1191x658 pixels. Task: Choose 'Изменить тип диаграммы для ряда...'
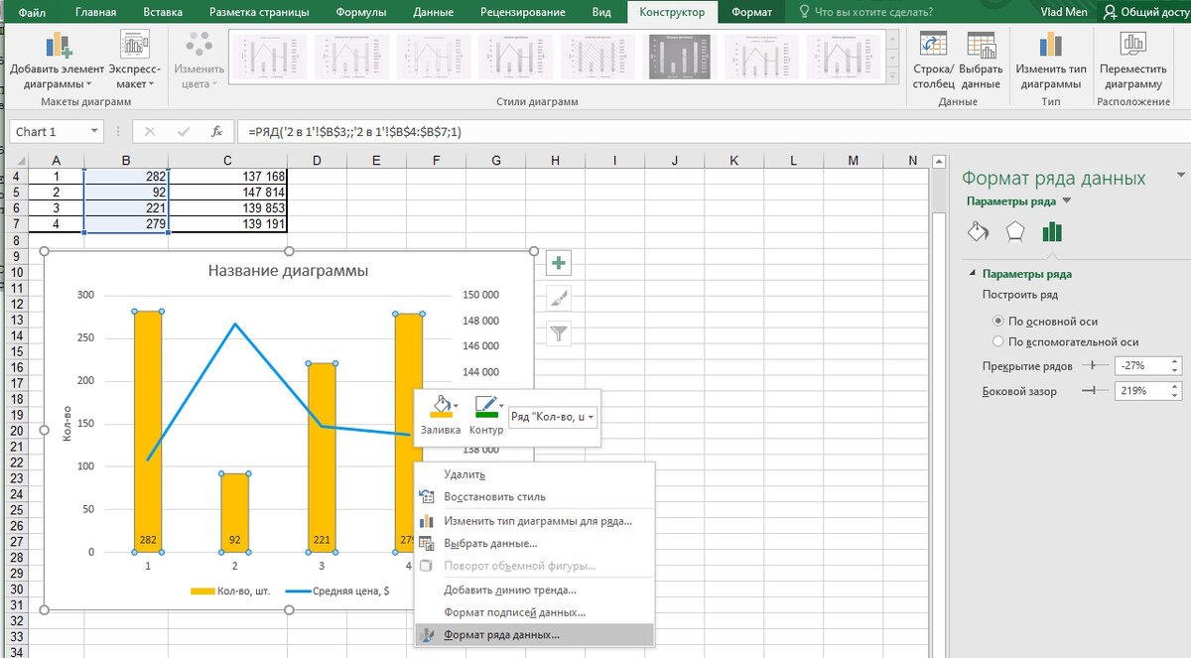pos(534,520)
